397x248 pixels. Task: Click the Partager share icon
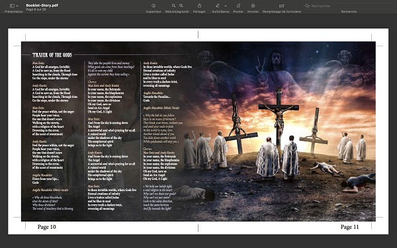coord(199,5)
